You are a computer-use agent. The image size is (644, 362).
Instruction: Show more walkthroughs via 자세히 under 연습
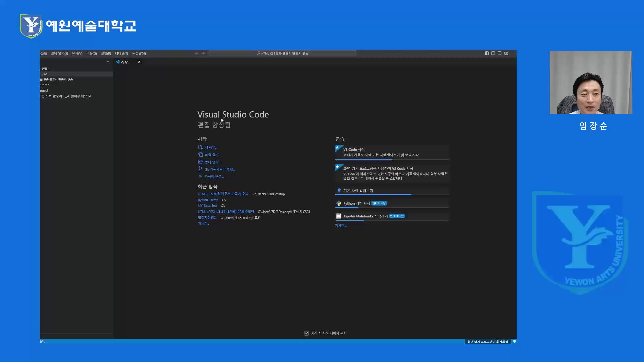coord(341,226)
